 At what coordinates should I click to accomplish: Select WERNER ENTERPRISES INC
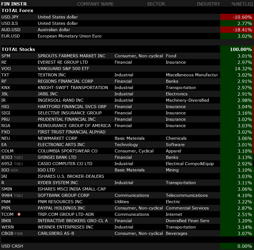(66, 227)
